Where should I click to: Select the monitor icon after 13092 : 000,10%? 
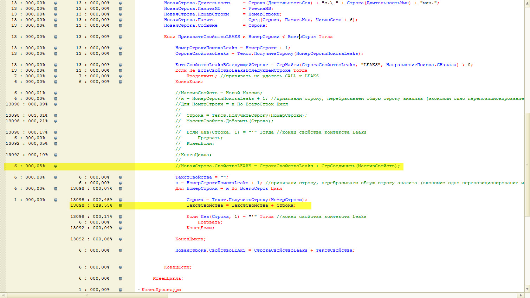[56, 155]
